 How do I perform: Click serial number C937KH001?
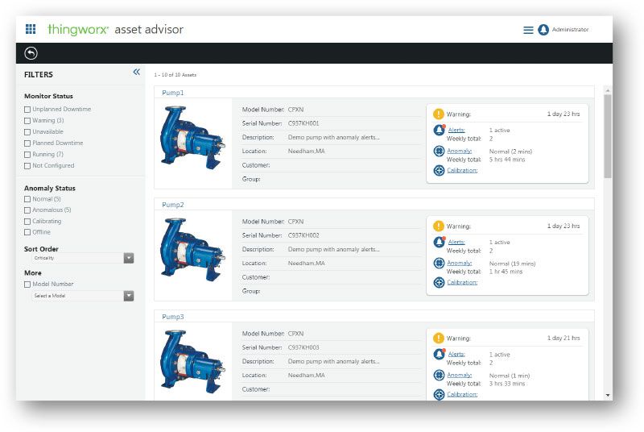coord(303,123)
